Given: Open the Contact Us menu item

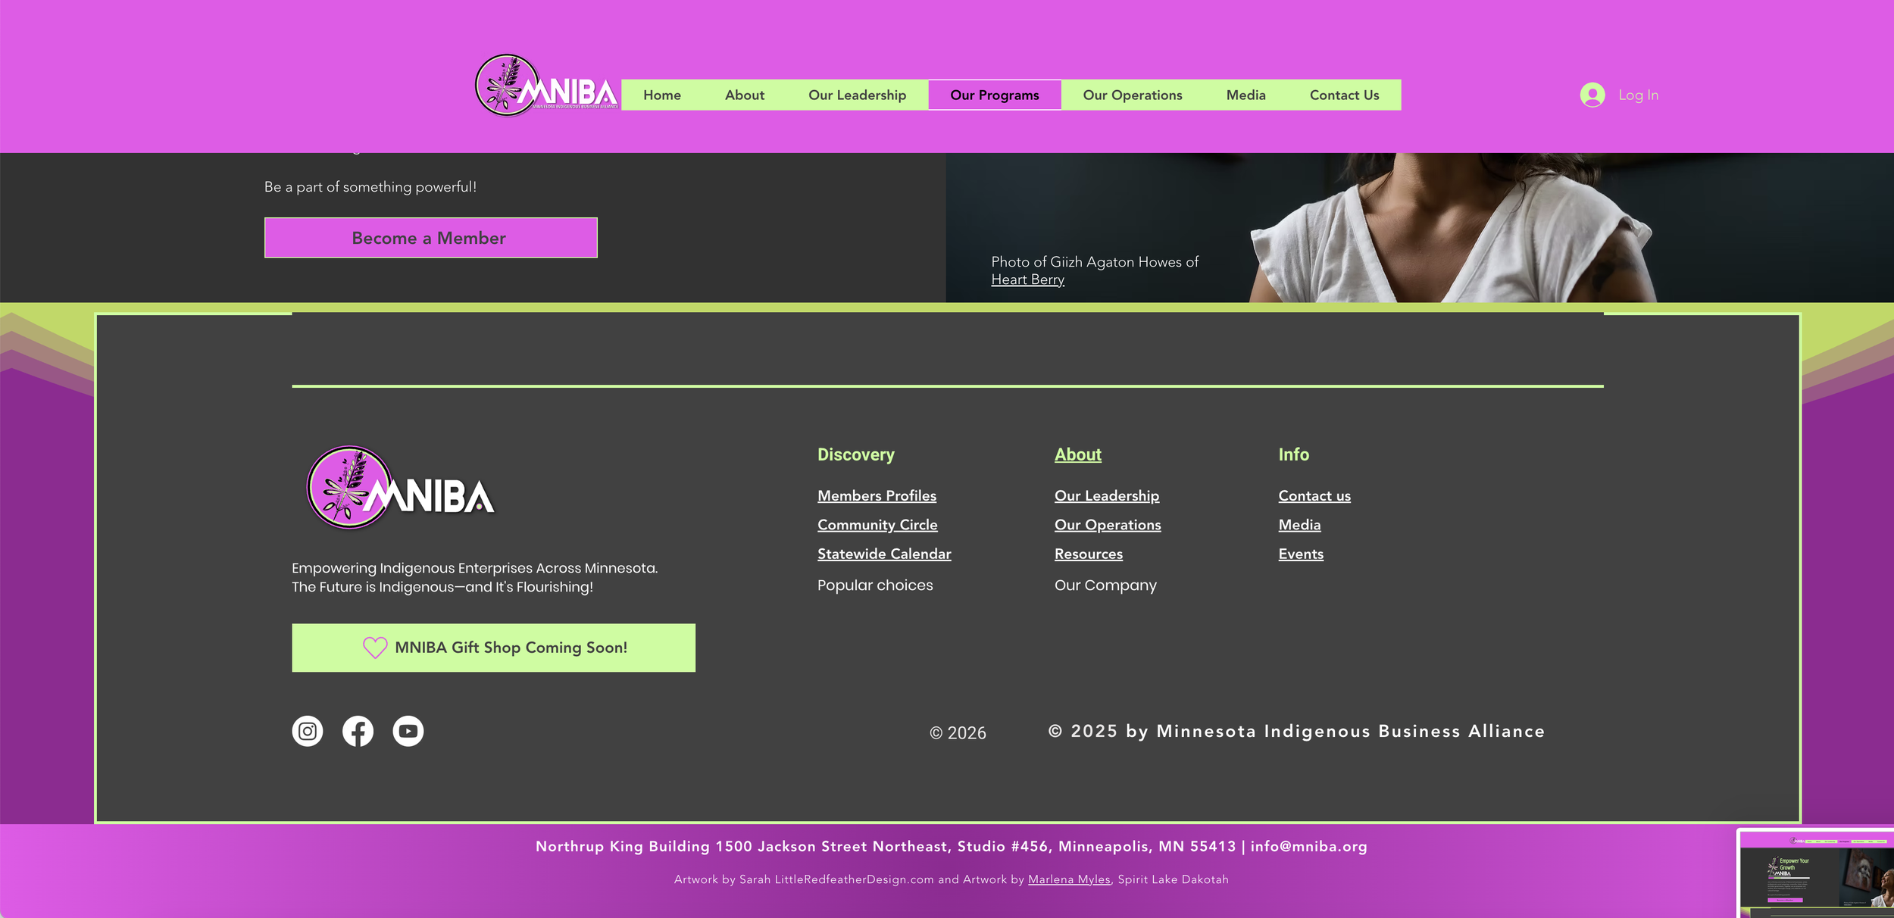Looking at the screenshot, I should 1344,95.
